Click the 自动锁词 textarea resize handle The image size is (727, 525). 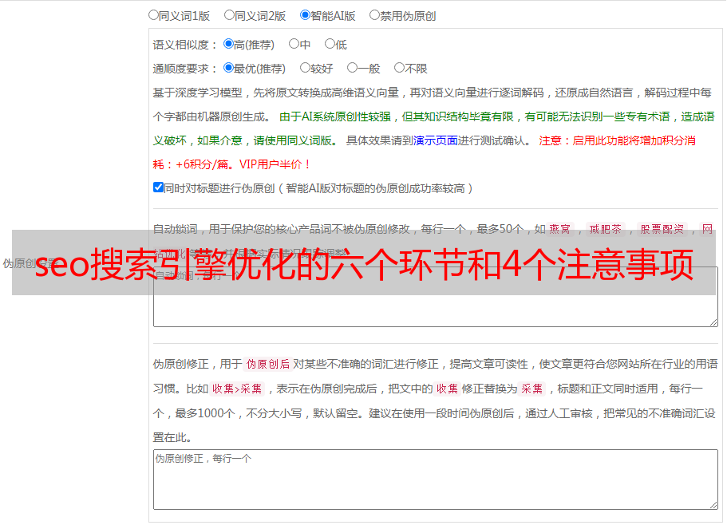[713, 322]
